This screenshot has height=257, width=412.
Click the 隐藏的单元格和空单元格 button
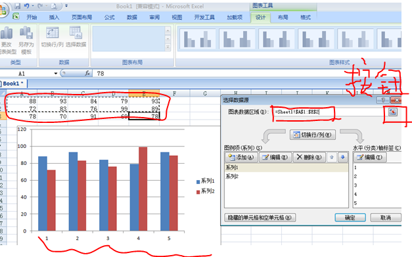260,218
